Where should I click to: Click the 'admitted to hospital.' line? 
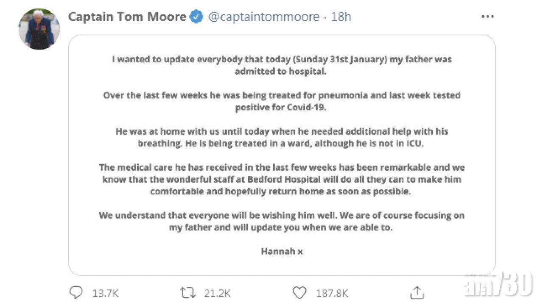tap(281, 72)
